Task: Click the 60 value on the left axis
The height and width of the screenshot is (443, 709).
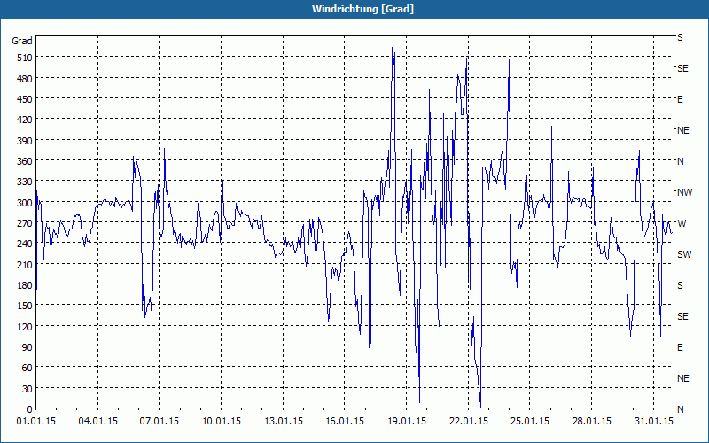Action: click(x=27, y=368)
